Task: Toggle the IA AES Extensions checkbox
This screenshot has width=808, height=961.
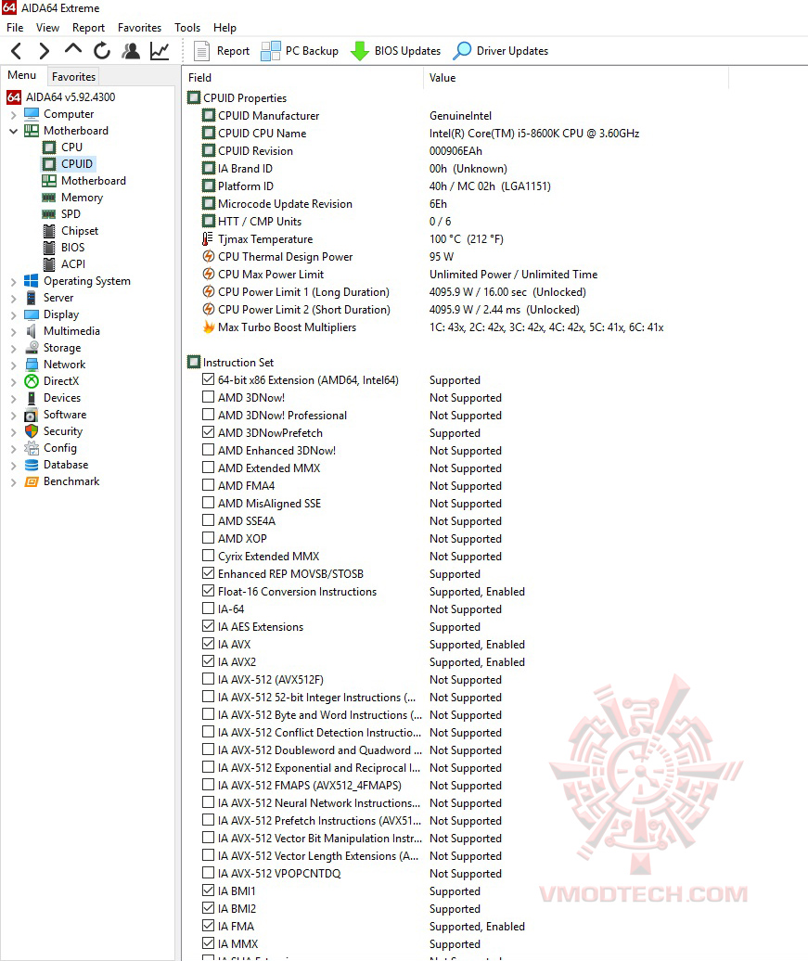Action: [x=209, y=626]
